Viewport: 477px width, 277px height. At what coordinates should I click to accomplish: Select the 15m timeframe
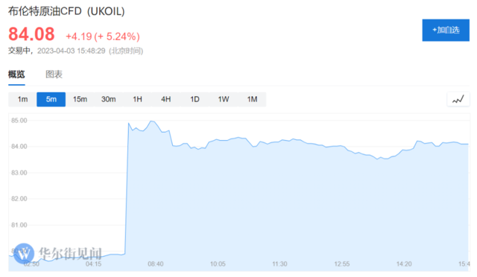[x=80, y=100]
